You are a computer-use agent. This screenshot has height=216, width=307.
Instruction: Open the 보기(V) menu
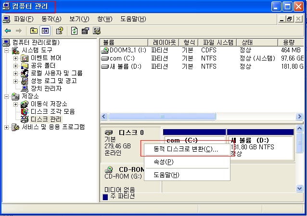coord(79,19)
